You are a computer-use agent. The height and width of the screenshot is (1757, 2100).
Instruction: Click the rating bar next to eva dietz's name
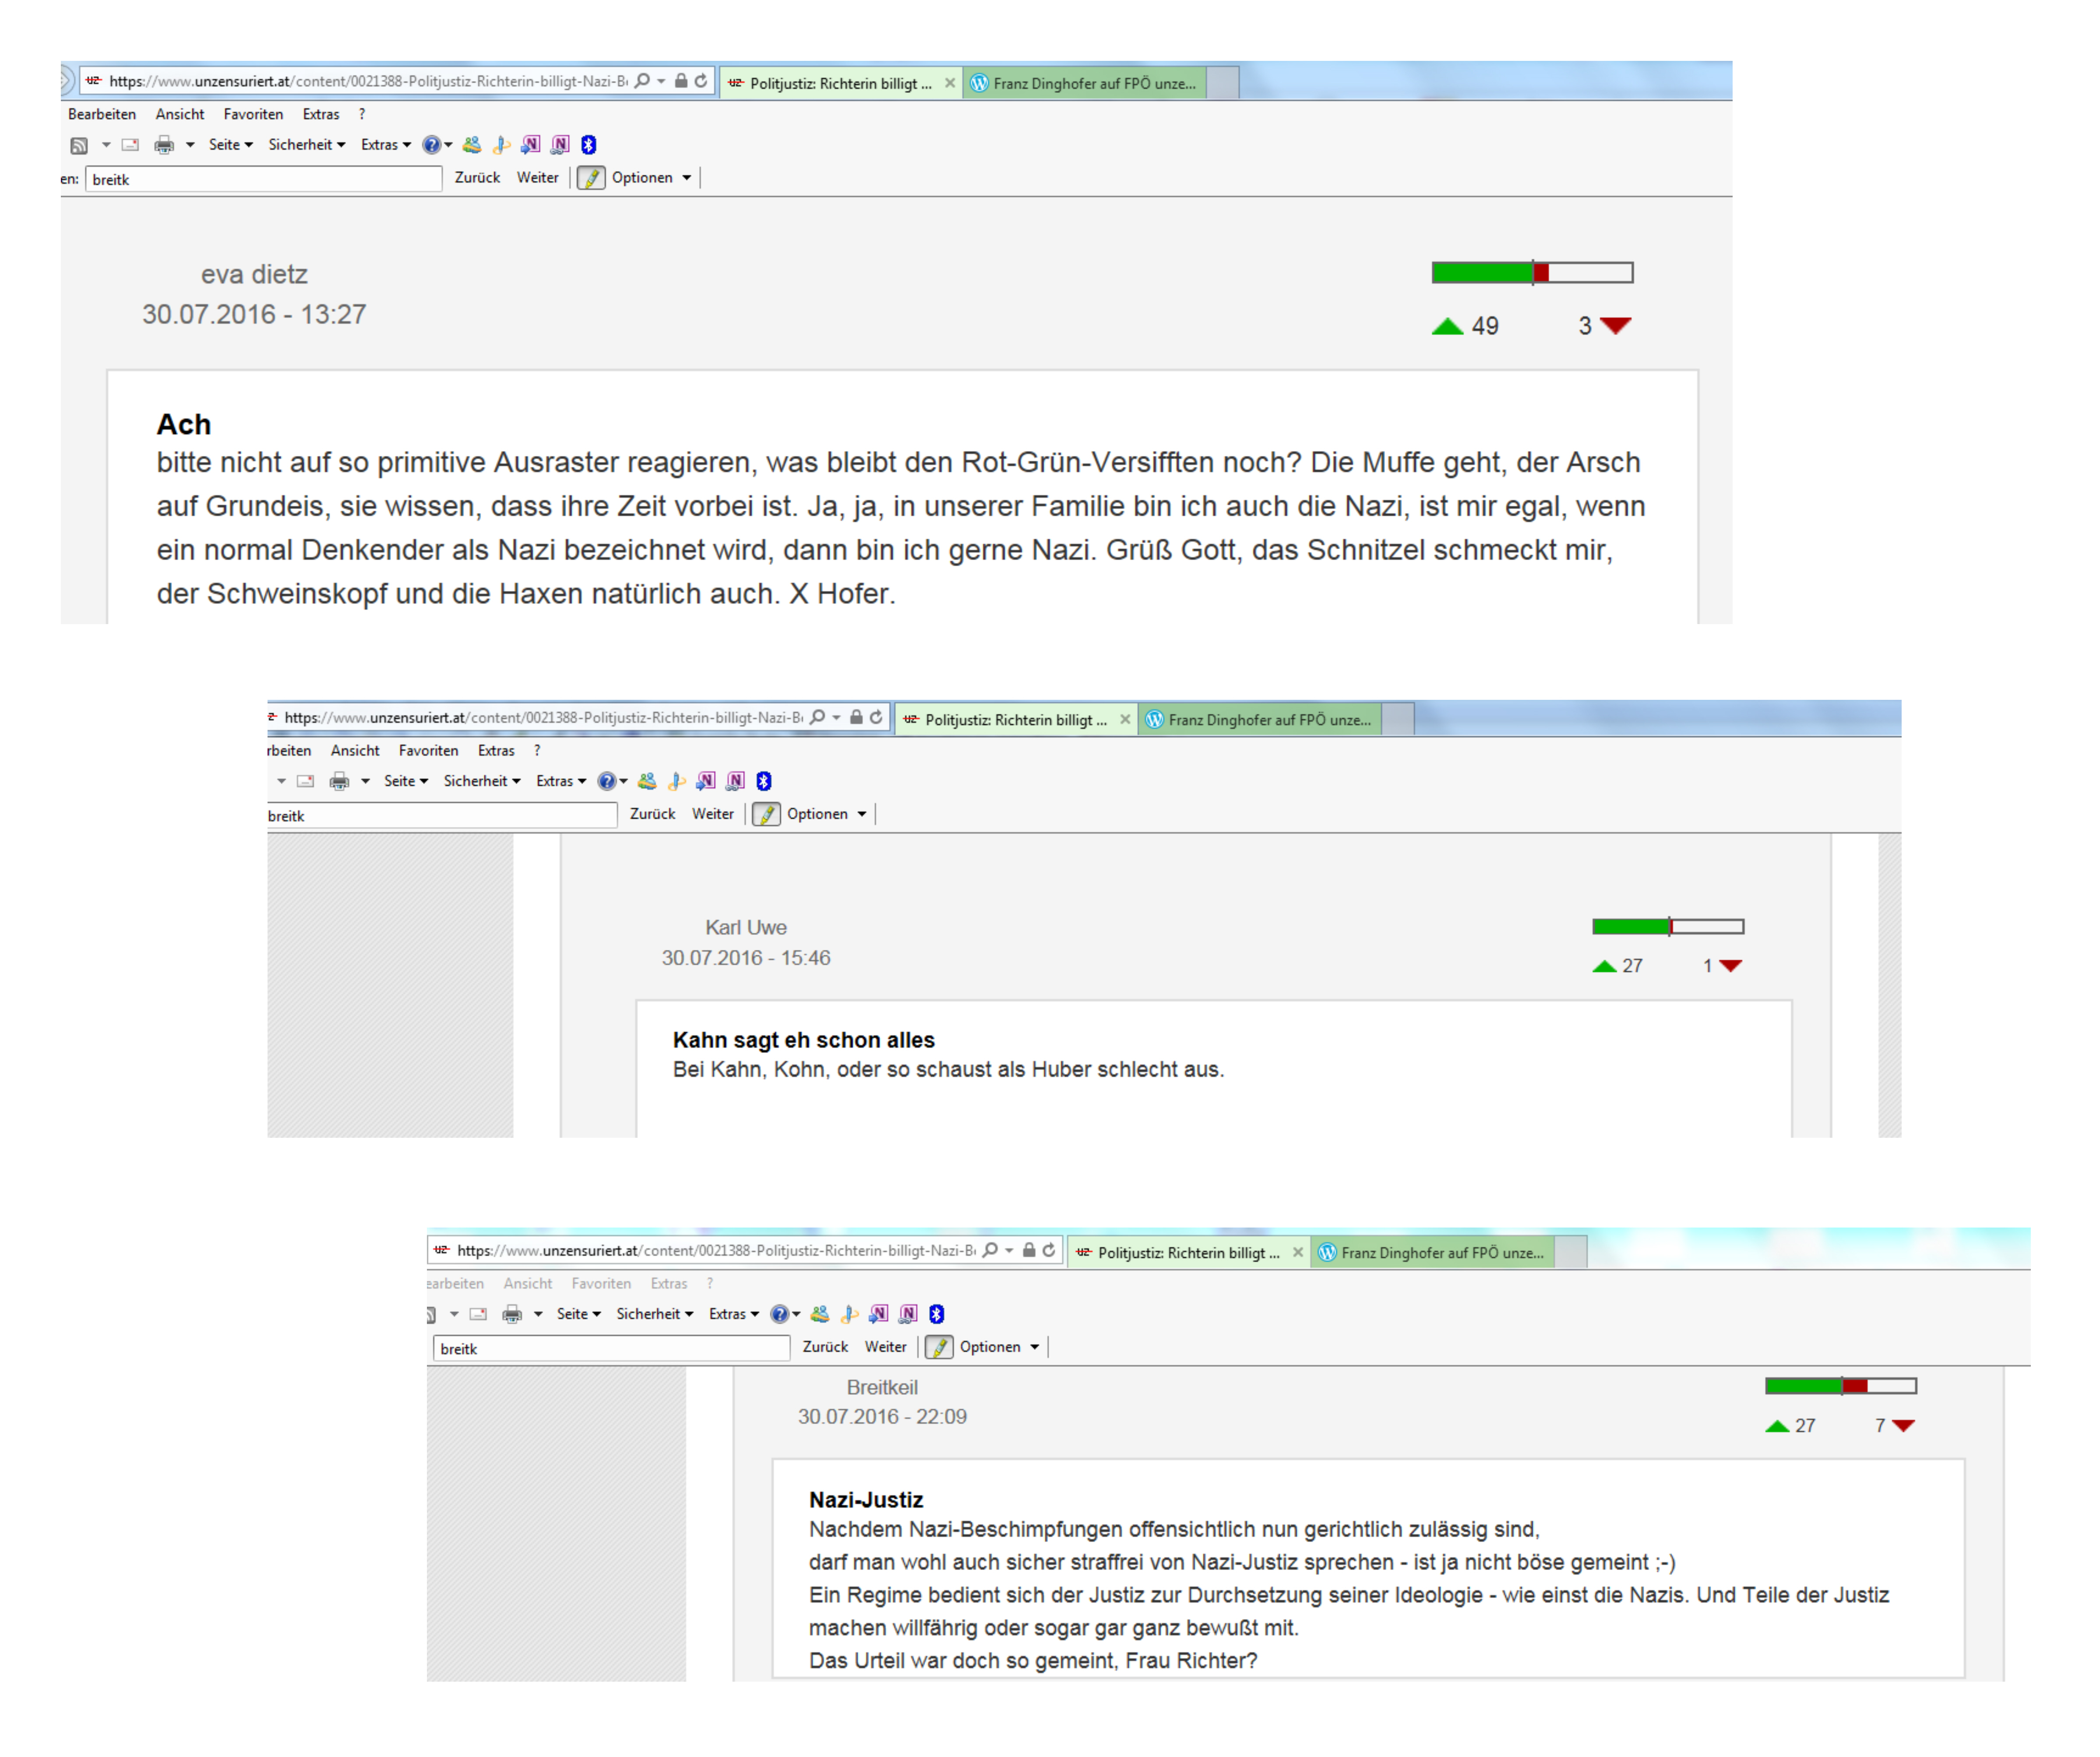pos(1532,273)
